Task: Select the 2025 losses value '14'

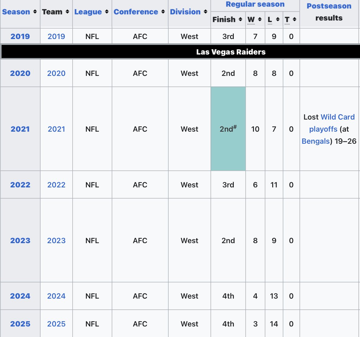Action: click(274, 324)
